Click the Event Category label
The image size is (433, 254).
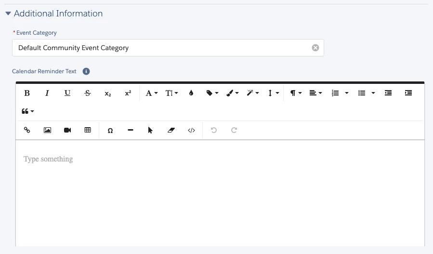coord(37,33)
